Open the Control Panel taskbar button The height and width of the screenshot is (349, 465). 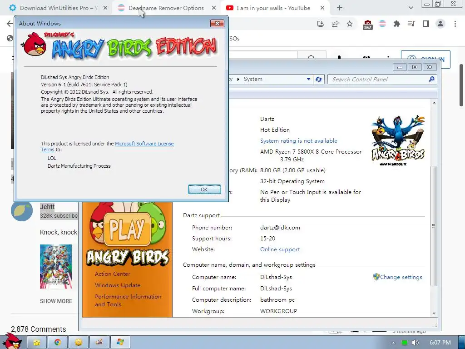(x=99, y=343)
